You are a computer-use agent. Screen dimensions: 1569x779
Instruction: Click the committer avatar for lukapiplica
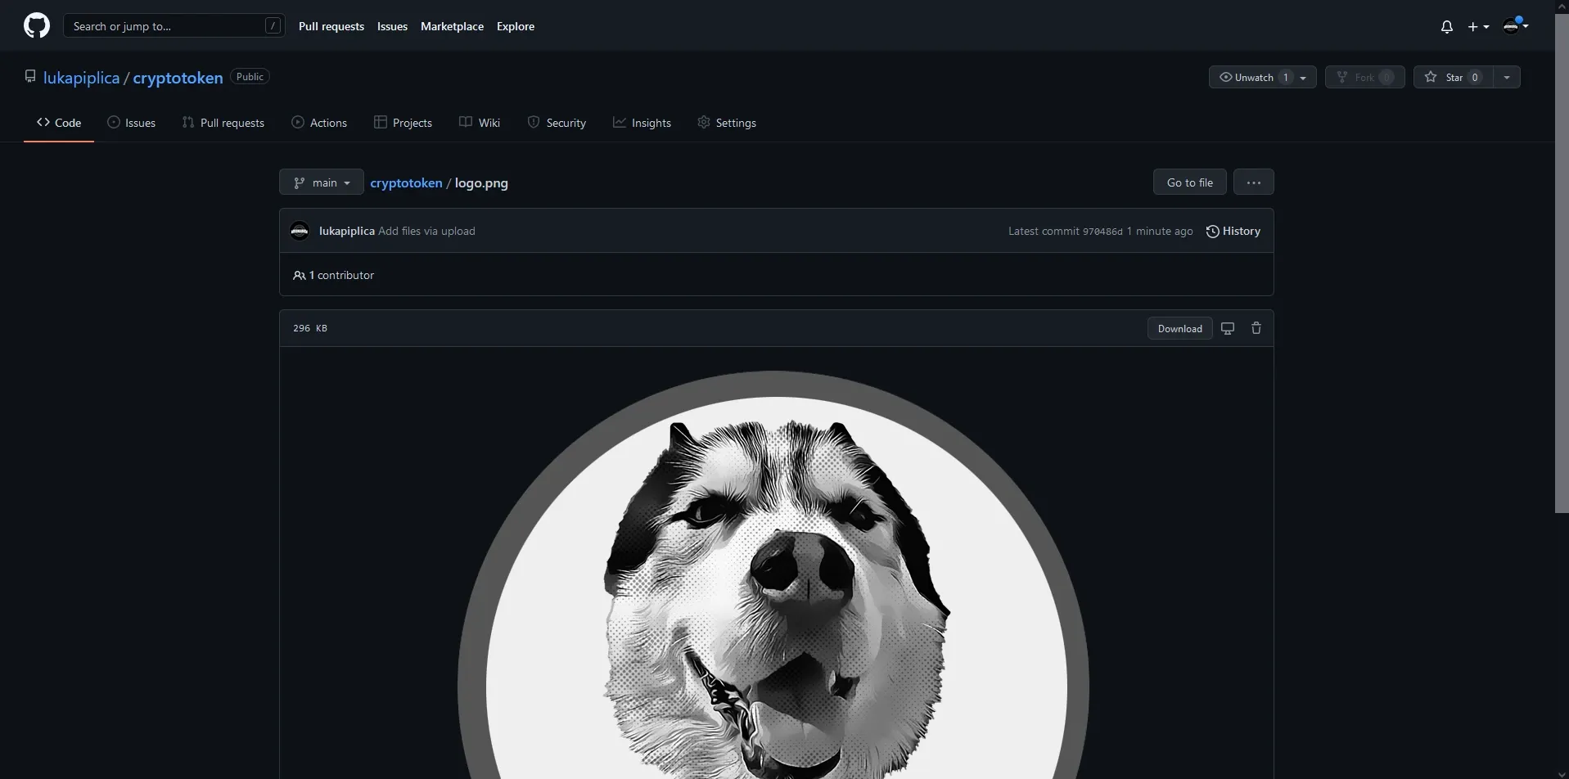pos(300,231)
